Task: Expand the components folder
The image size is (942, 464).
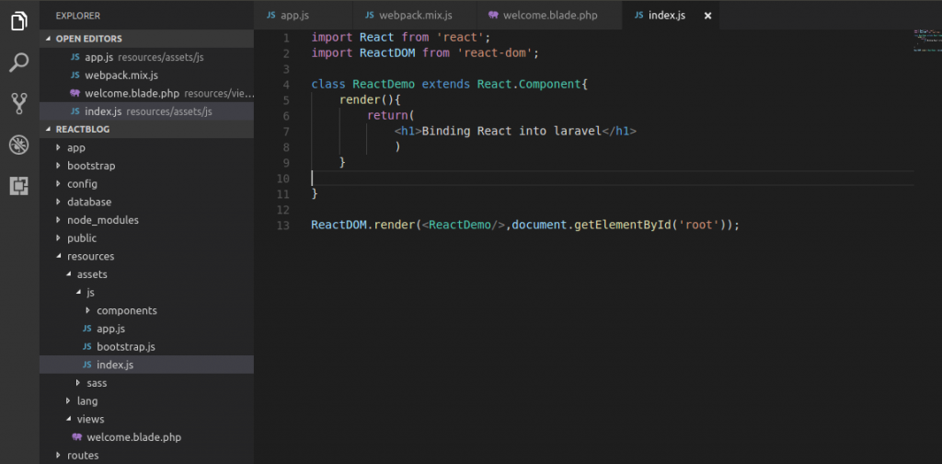Action: (146, 311)
